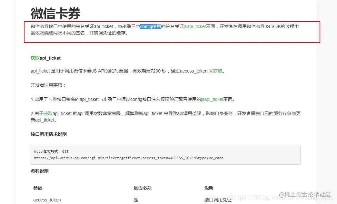This screenshot has height=204, width=337.
Task: Click the sentence mentioning 有效期为7200 秒
Action: pos(128,71)
